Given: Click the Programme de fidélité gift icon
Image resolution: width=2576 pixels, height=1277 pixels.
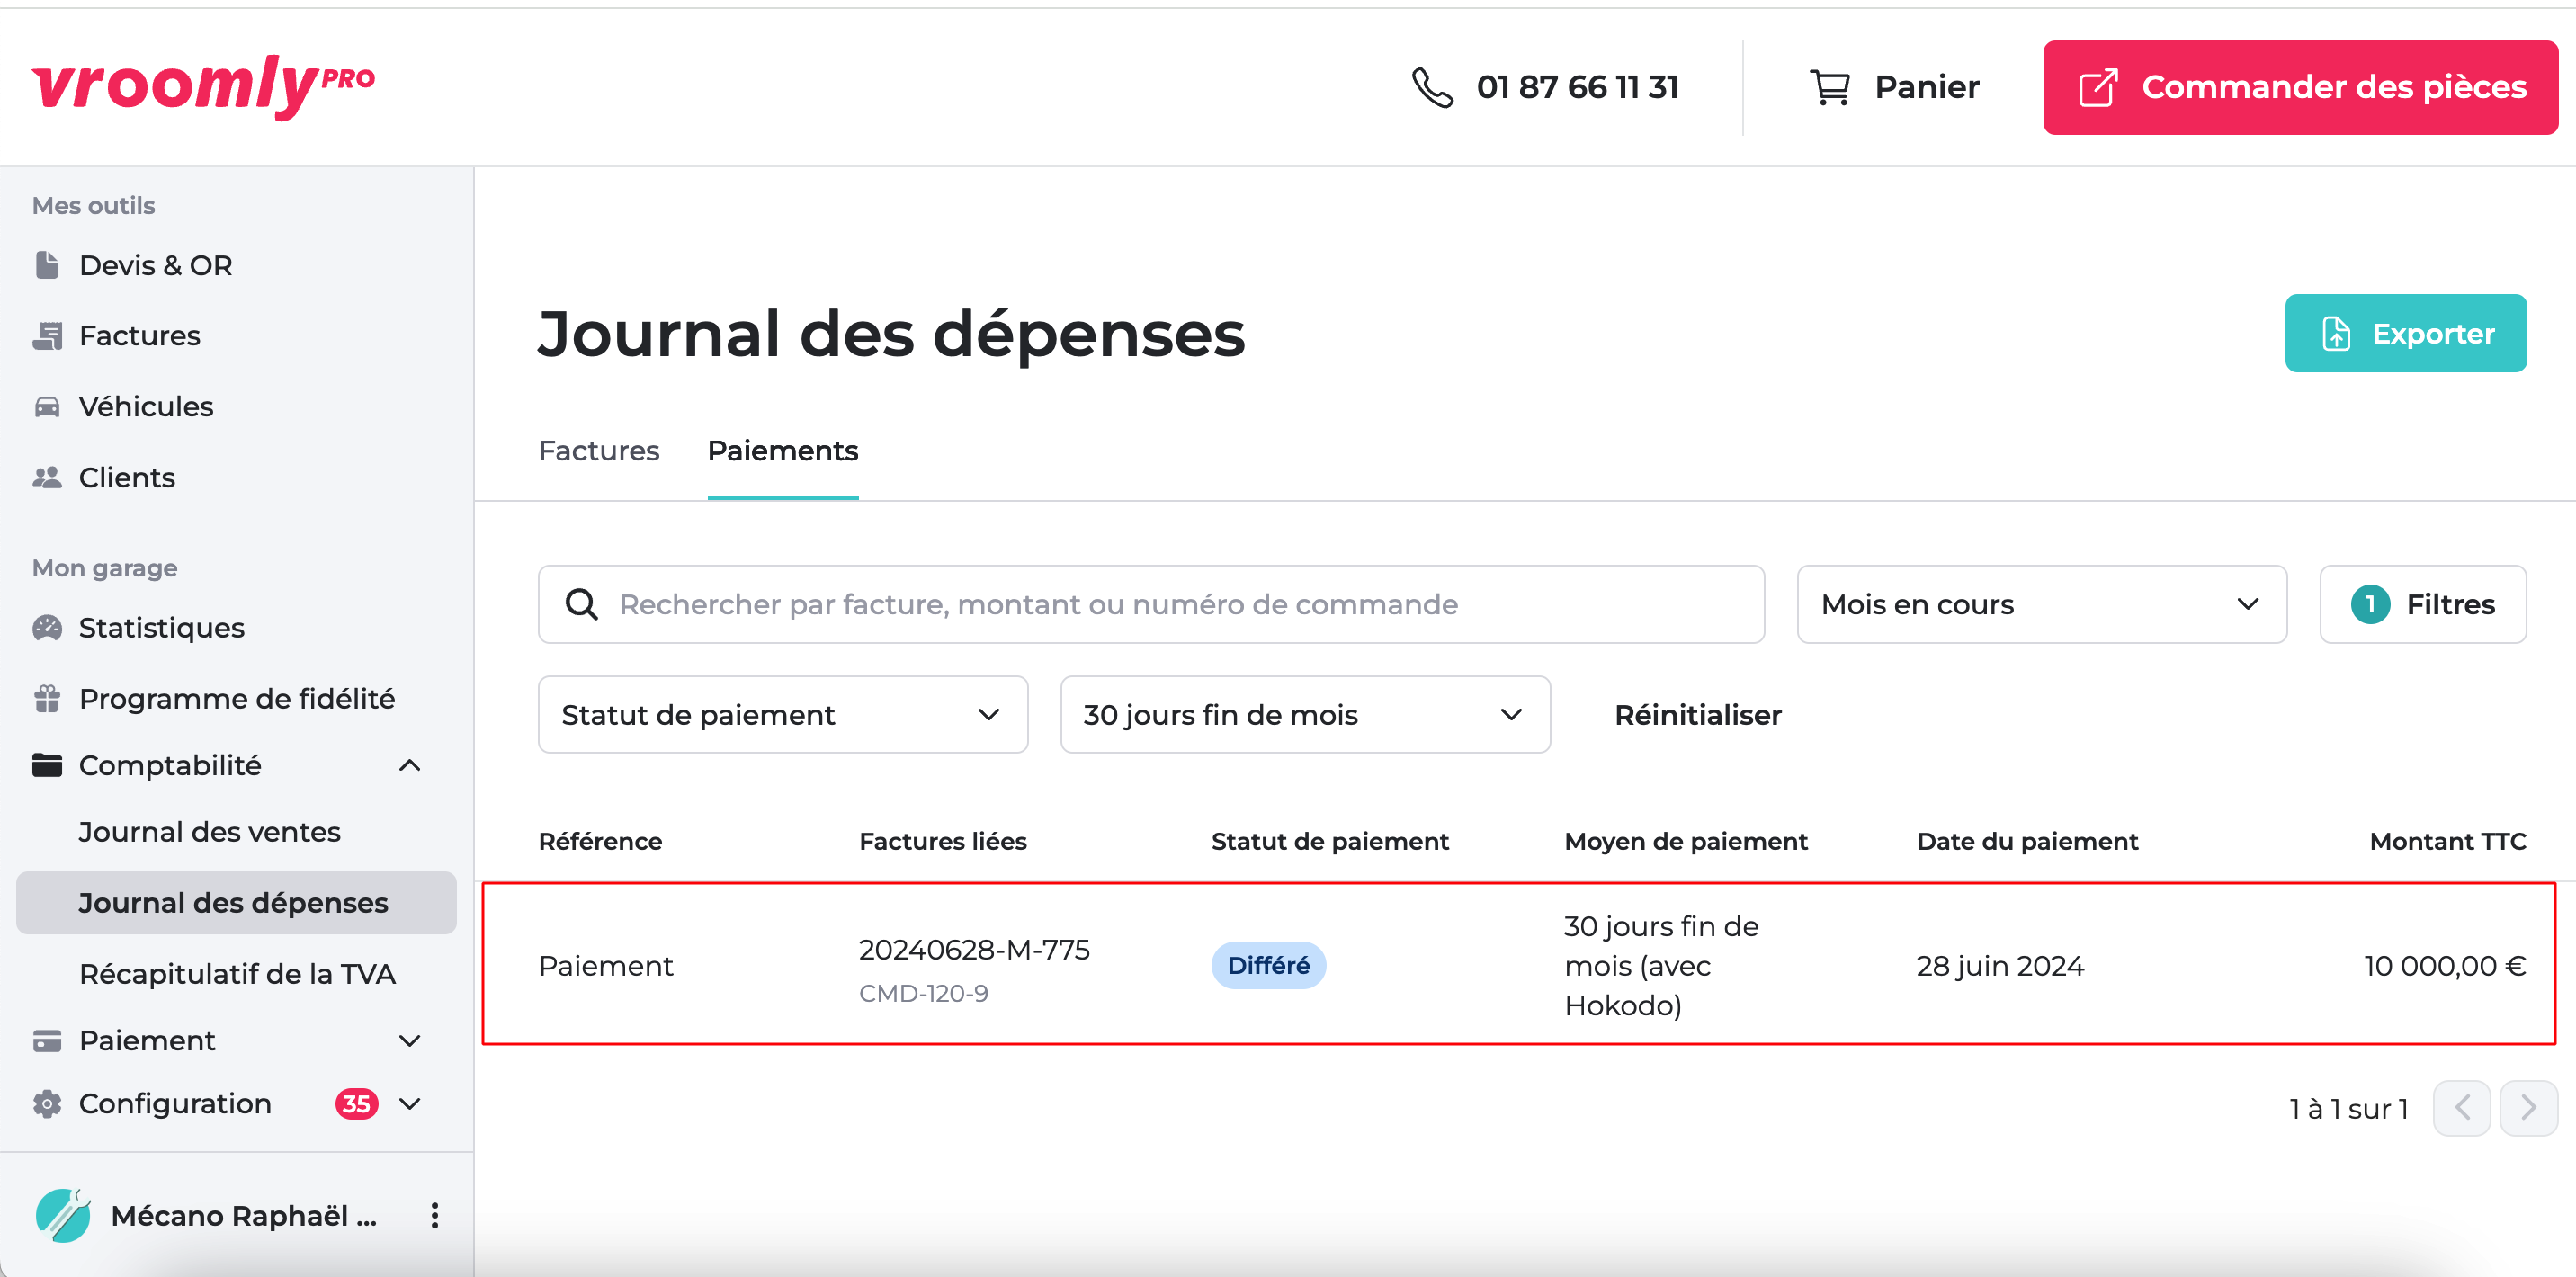Looking at the screenshot, I should tap(47, 698).
